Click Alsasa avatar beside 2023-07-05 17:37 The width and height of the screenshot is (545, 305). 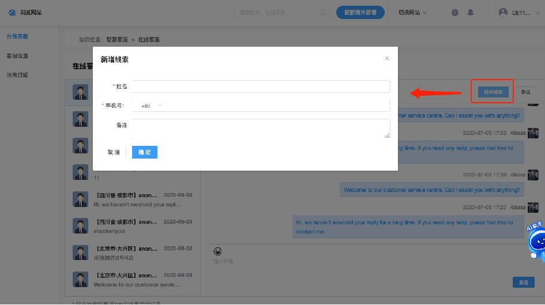533,208
